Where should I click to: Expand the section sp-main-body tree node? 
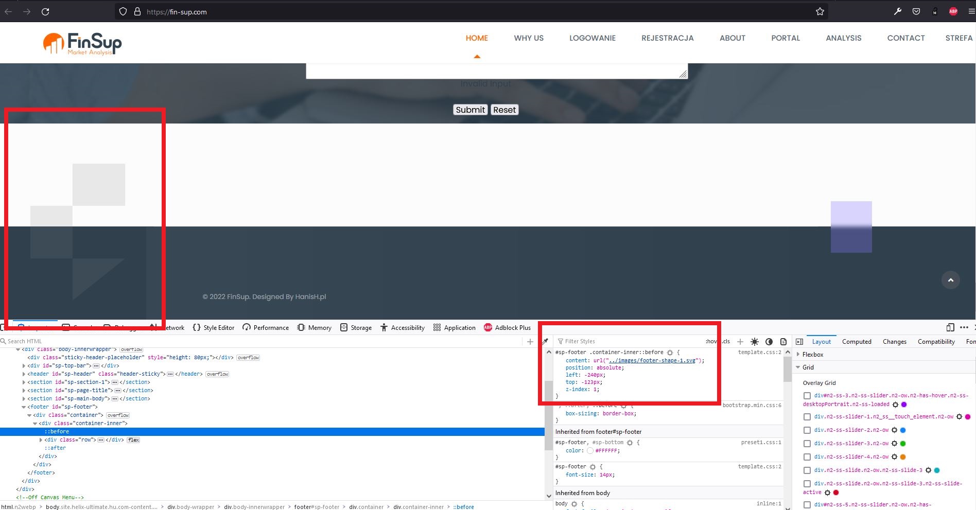[24, 399]
